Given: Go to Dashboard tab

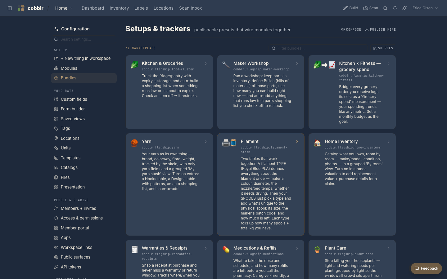Looking at the screenshot, I should [93, 8].
